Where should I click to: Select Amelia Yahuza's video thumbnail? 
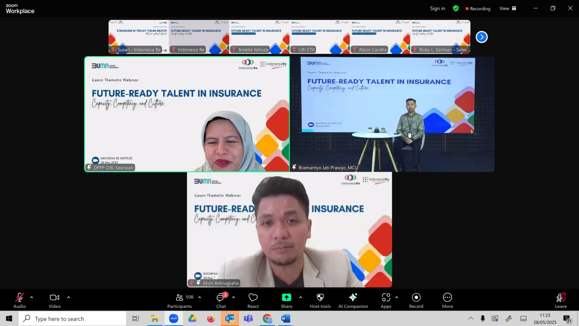[x=259, y=37]
